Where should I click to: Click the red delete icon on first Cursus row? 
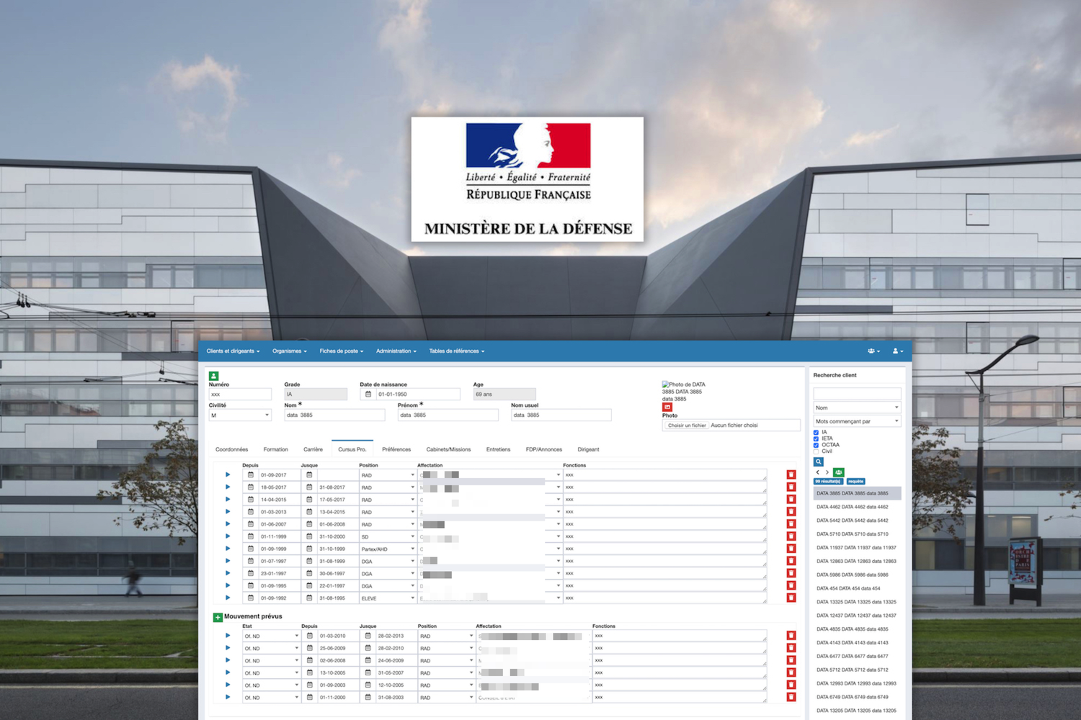[x=791, y=474]
